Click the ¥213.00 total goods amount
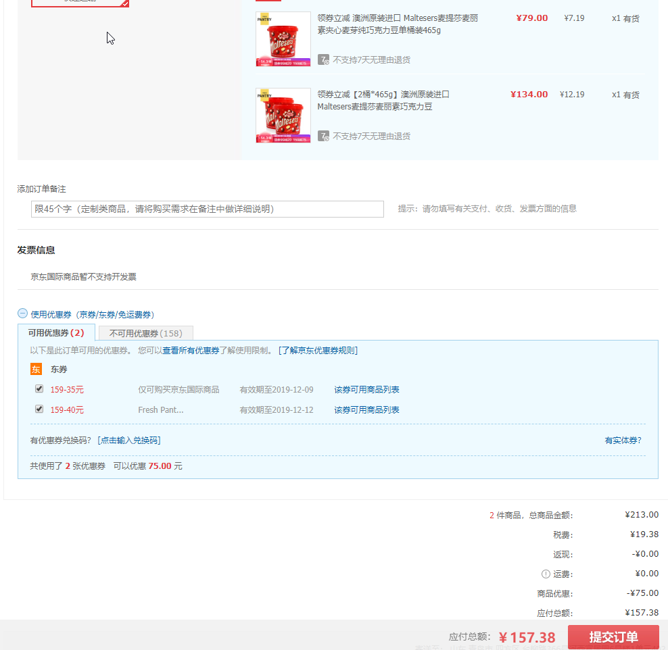Image resolution: width=668 pixels, height=650 pixels. point(642,515)
